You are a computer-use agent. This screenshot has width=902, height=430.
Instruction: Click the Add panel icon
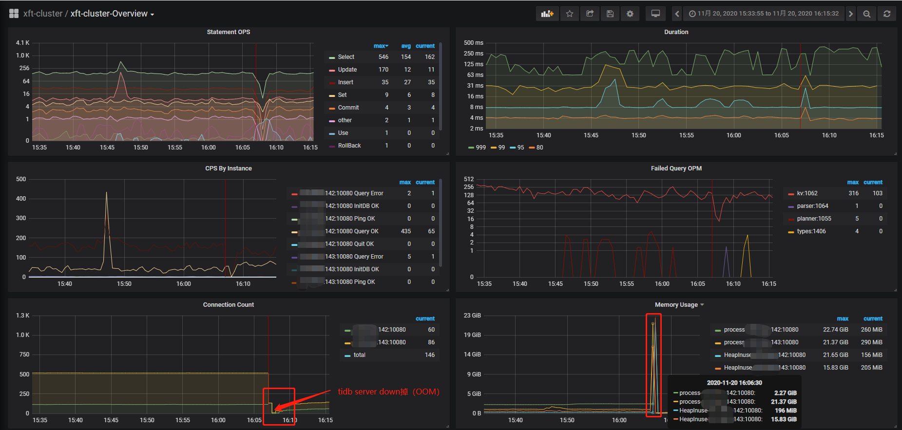click(547, 14)
